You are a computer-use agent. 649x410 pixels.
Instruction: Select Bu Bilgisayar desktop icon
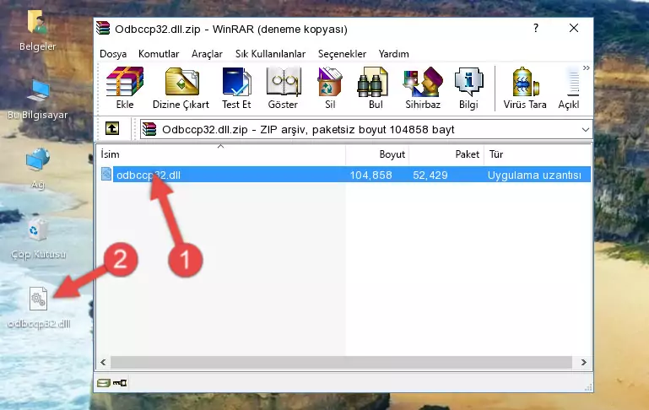pos(37,100)
